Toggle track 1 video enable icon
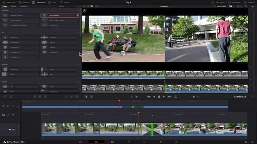257x144 pixels. (x=13, y=130)
